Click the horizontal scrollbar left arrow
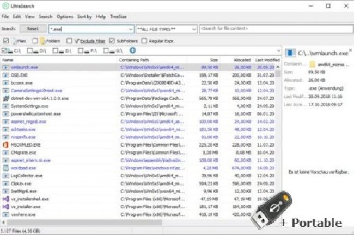 tap(3, 223)
